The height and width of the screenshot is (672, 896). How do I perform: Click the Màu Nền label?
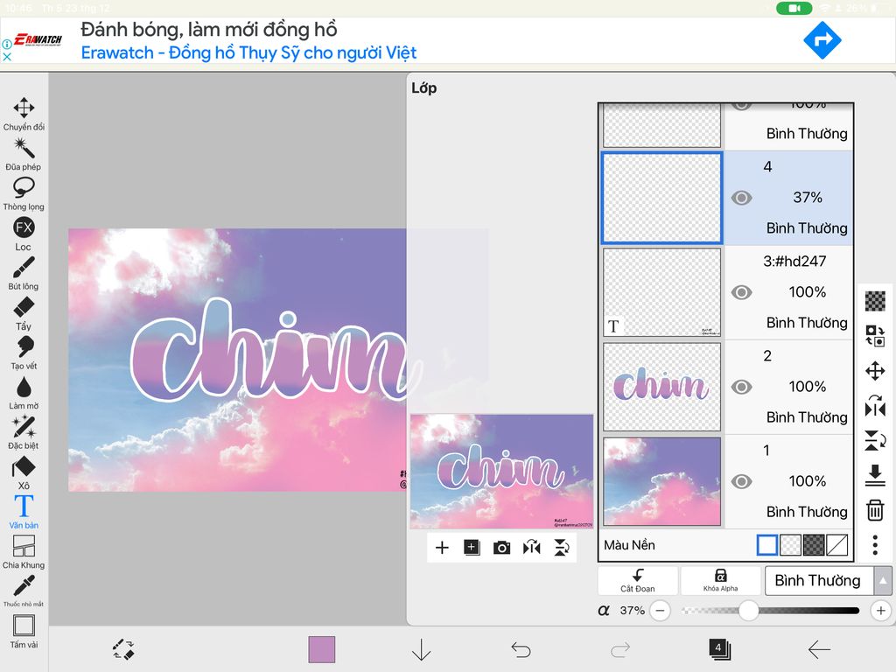(x=629, y=545)
